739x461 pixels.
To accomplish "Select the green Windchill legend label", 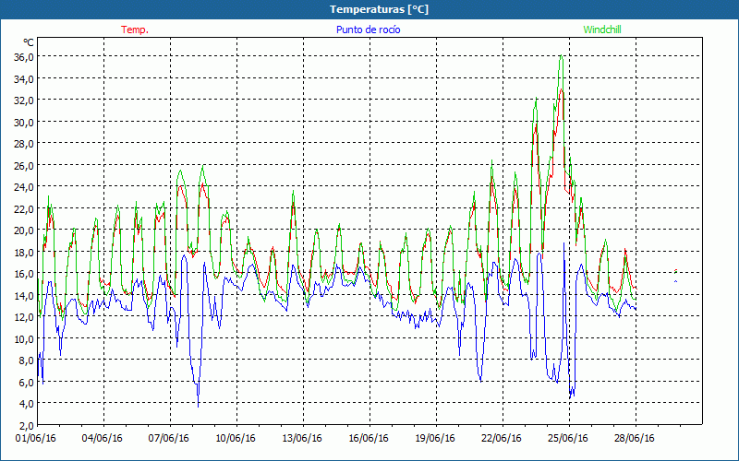I will [602, 30].
